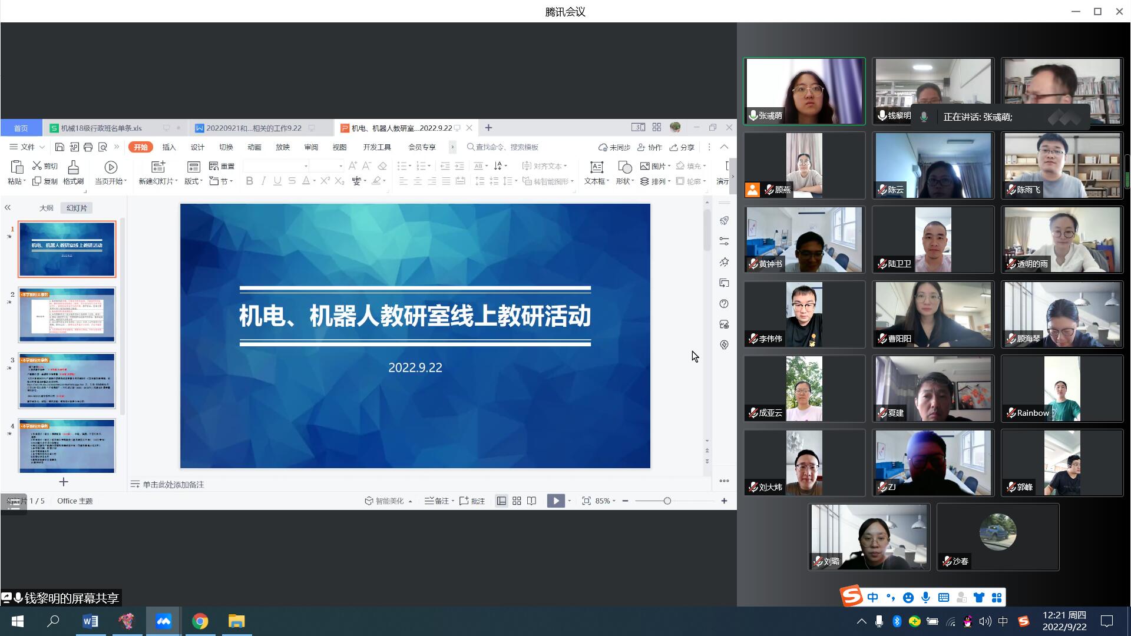
Task: Switch to normal view in status bar
Action: pos(501,501)
